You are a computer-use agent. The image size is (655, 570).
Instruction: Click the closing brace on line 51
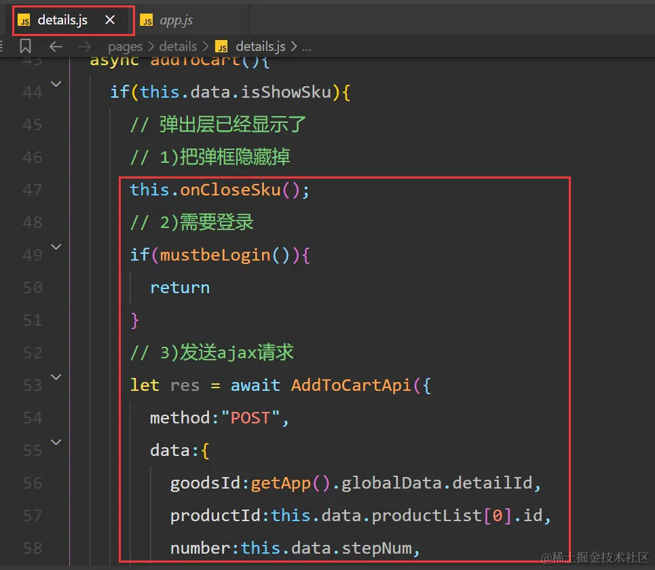pos(134,321)
